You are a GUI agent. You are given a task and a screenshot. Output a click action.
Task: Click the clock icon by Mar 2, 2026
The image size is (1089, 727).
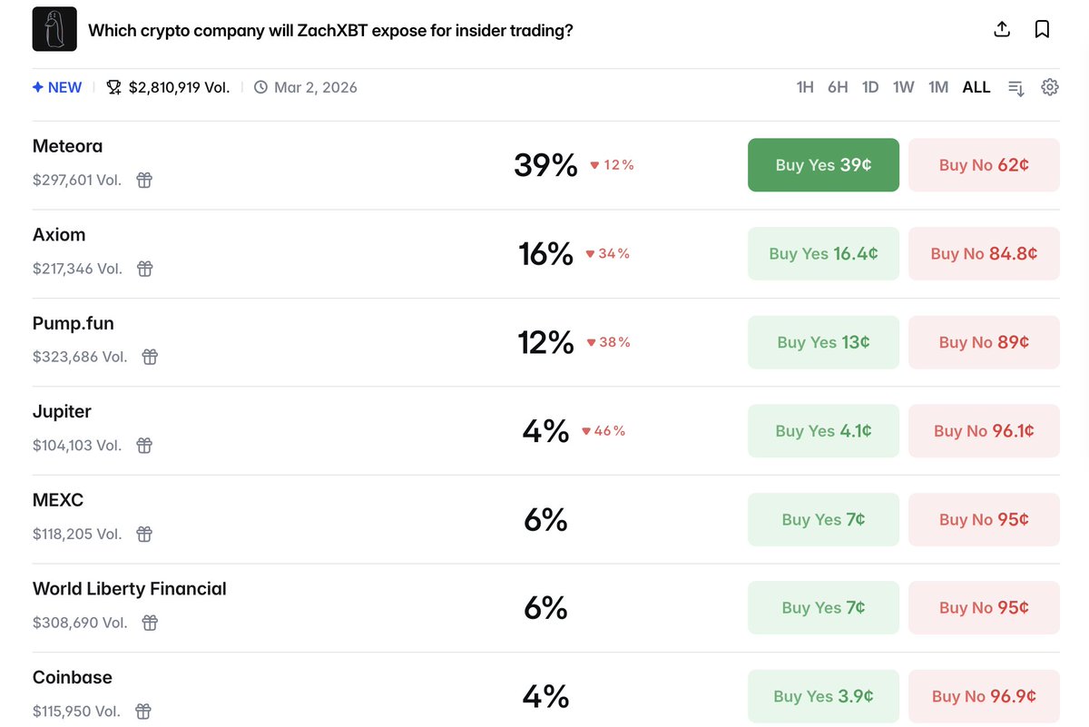click(260, 88)
